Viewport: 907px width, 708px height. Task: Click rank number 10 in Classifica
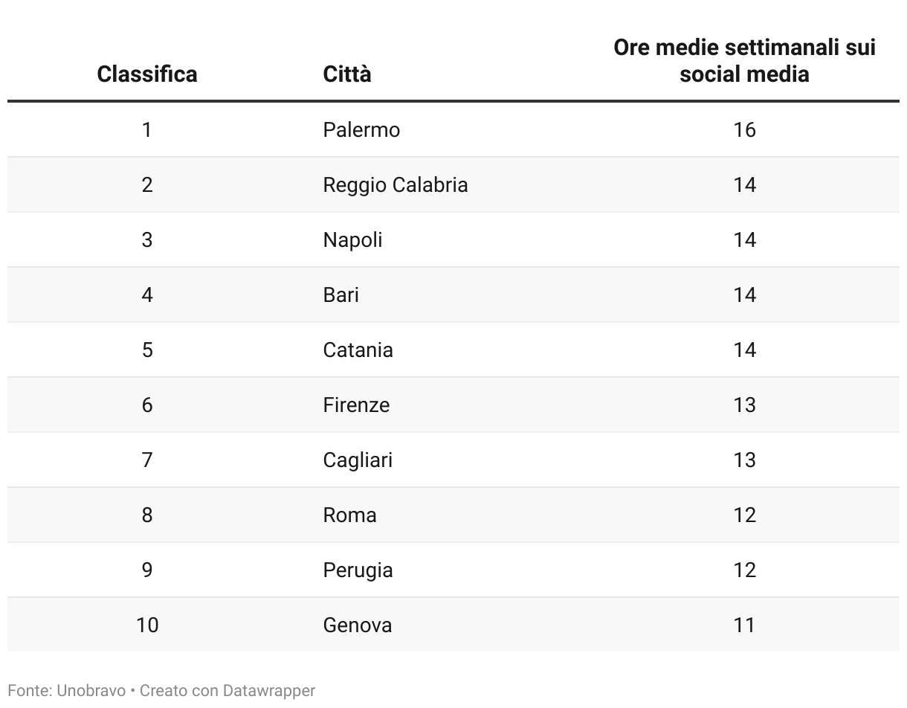click(x=147, y=625)
